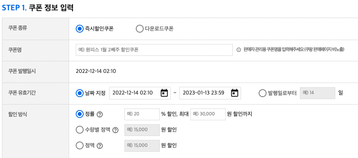Choose 날짜 지정 validity option

[x=80, y=93]
